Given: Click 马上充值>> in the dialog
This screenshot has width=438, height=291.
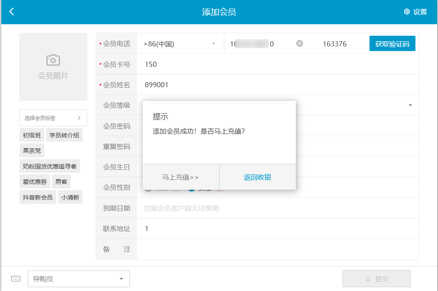Looking at the screenshot, I should pyautogui.click(x=181, y=177).
